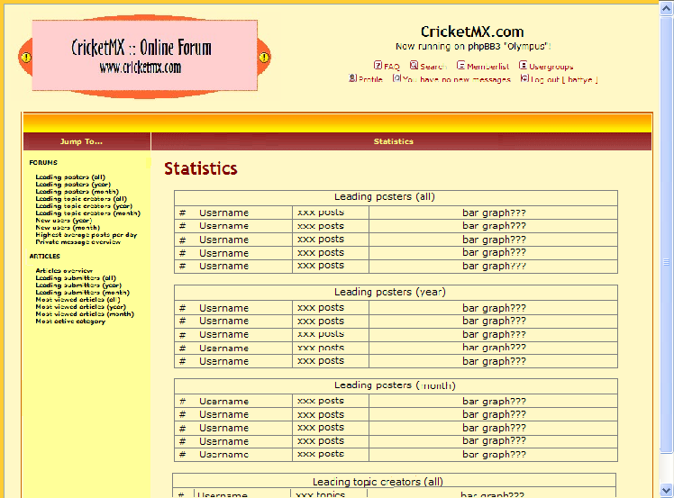Open Private message overview link
This screenshot has width=674, height=498.
[77, 242]
